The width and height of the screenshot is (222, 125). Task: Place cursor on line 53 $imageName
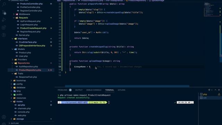pyautogui.click(x=80, y=67)
